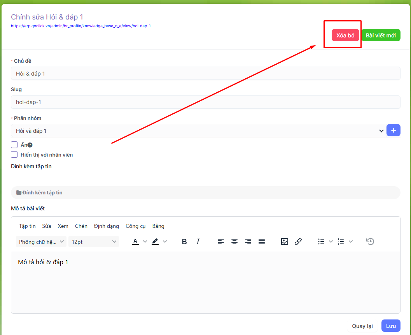Open revision history clock icon
The height and width of the screenshot is (335, 411).
click(370, 242)
